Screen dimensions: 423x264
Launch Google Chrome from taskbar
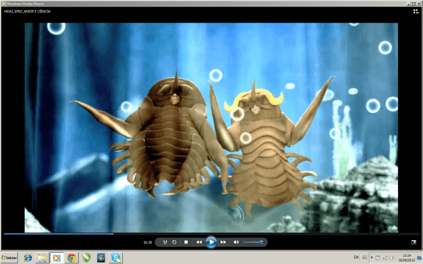(x=71, y=257)
